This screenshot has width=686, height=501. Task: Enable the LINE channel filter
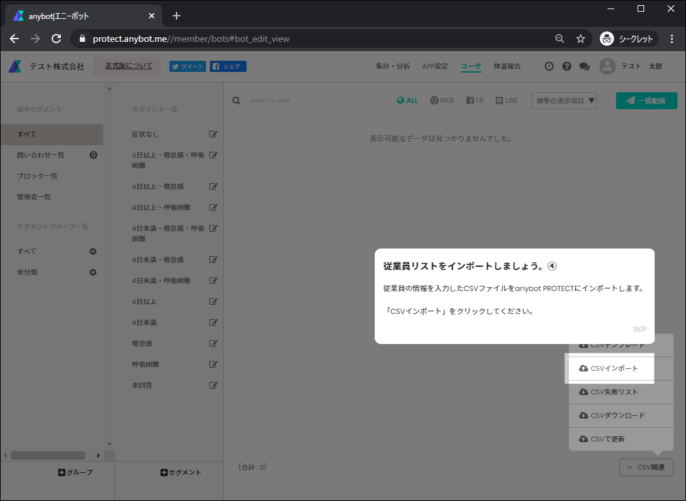tap(507, 100)
